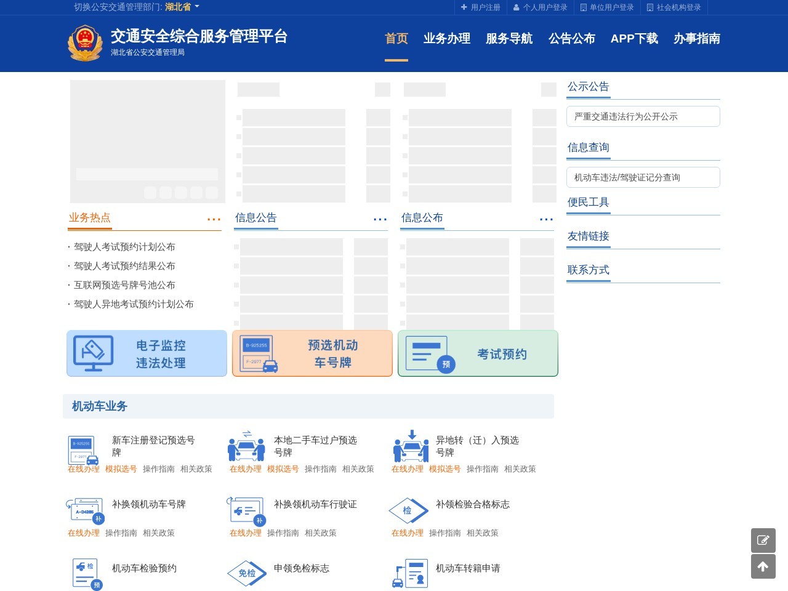Select the 补领检验合格标志 inspection badge icon

point(408,511)
